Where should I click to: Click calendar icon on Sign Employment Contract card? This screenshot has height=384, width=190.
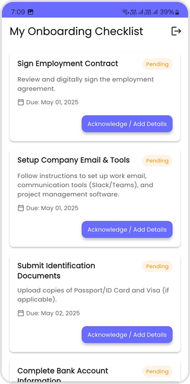(21, 102)
